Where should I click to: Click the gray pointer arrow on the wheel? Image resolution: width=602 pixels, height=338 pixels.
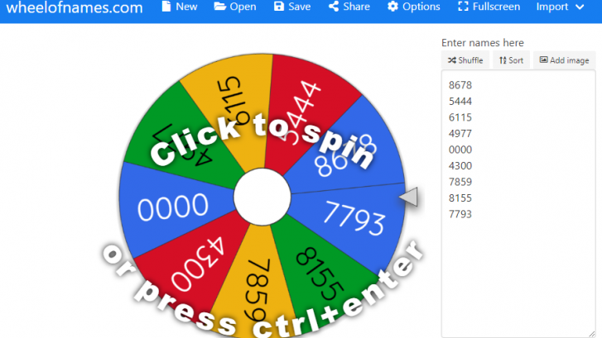point(409,197)
